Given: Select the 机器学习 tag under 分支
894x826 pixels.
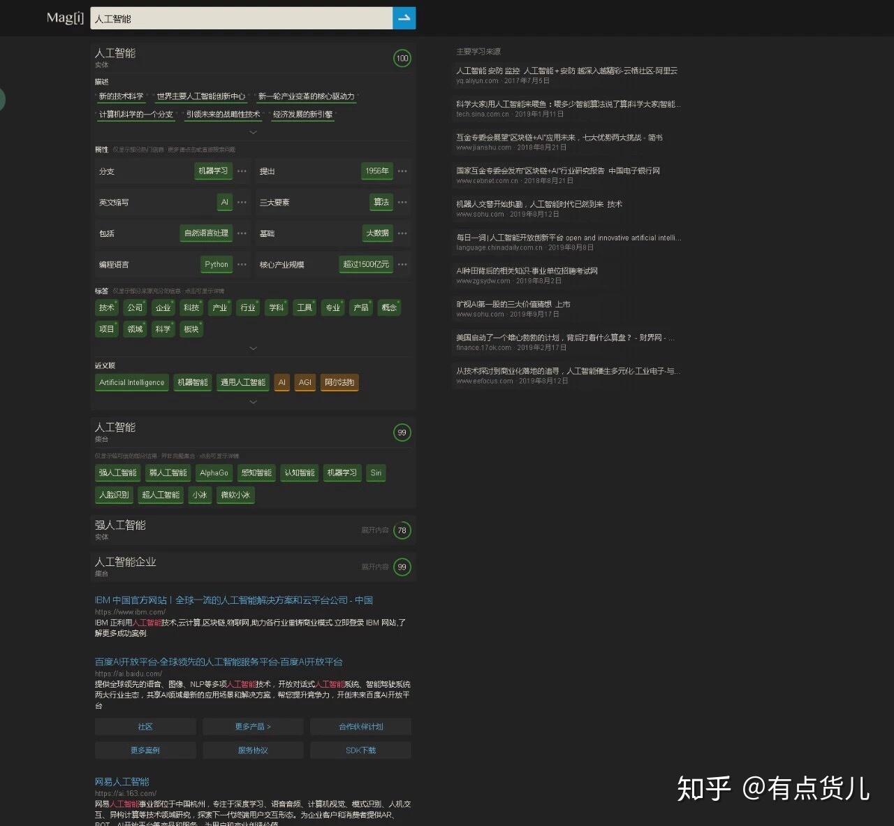Looking at the screenshot, I should pyautogui.click(x=213, y=171).
